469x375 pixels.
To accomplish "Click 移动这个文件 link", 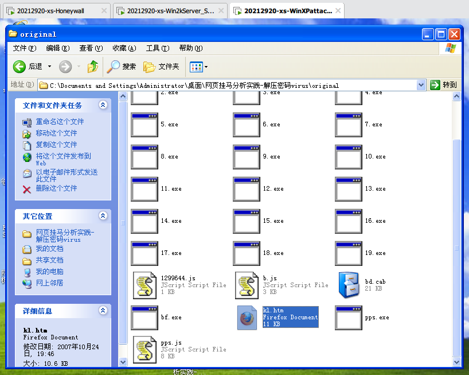I will coord(56,133).
